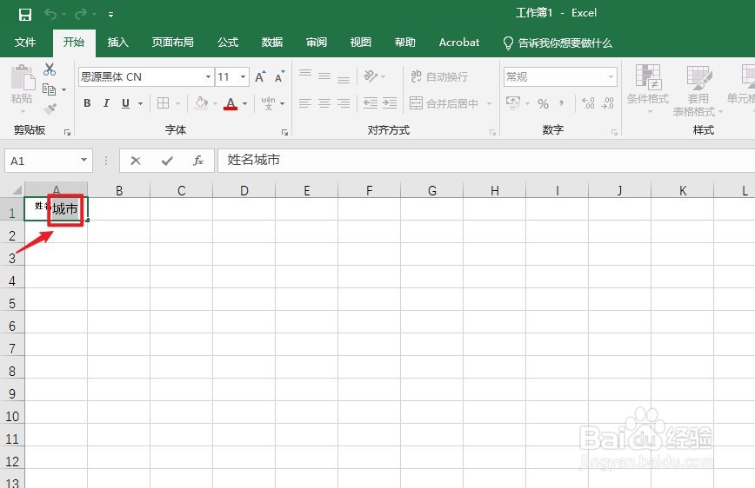This screenshot has height=488, width=755.
Task: Click the Enter checkmark in formula bar
Action: [167, 161]
